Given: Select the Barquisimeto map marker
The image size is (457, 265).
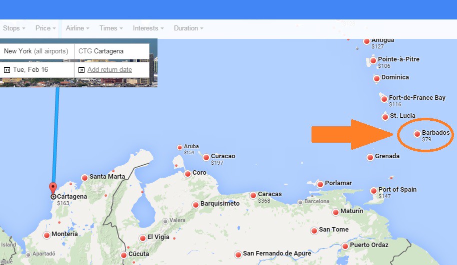Looking at the screenshot, I should click(195, 205).
